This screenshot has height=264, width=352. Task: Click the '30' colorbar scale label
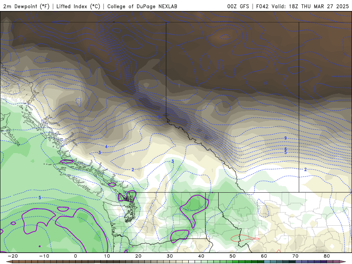(x=170, y=256)
